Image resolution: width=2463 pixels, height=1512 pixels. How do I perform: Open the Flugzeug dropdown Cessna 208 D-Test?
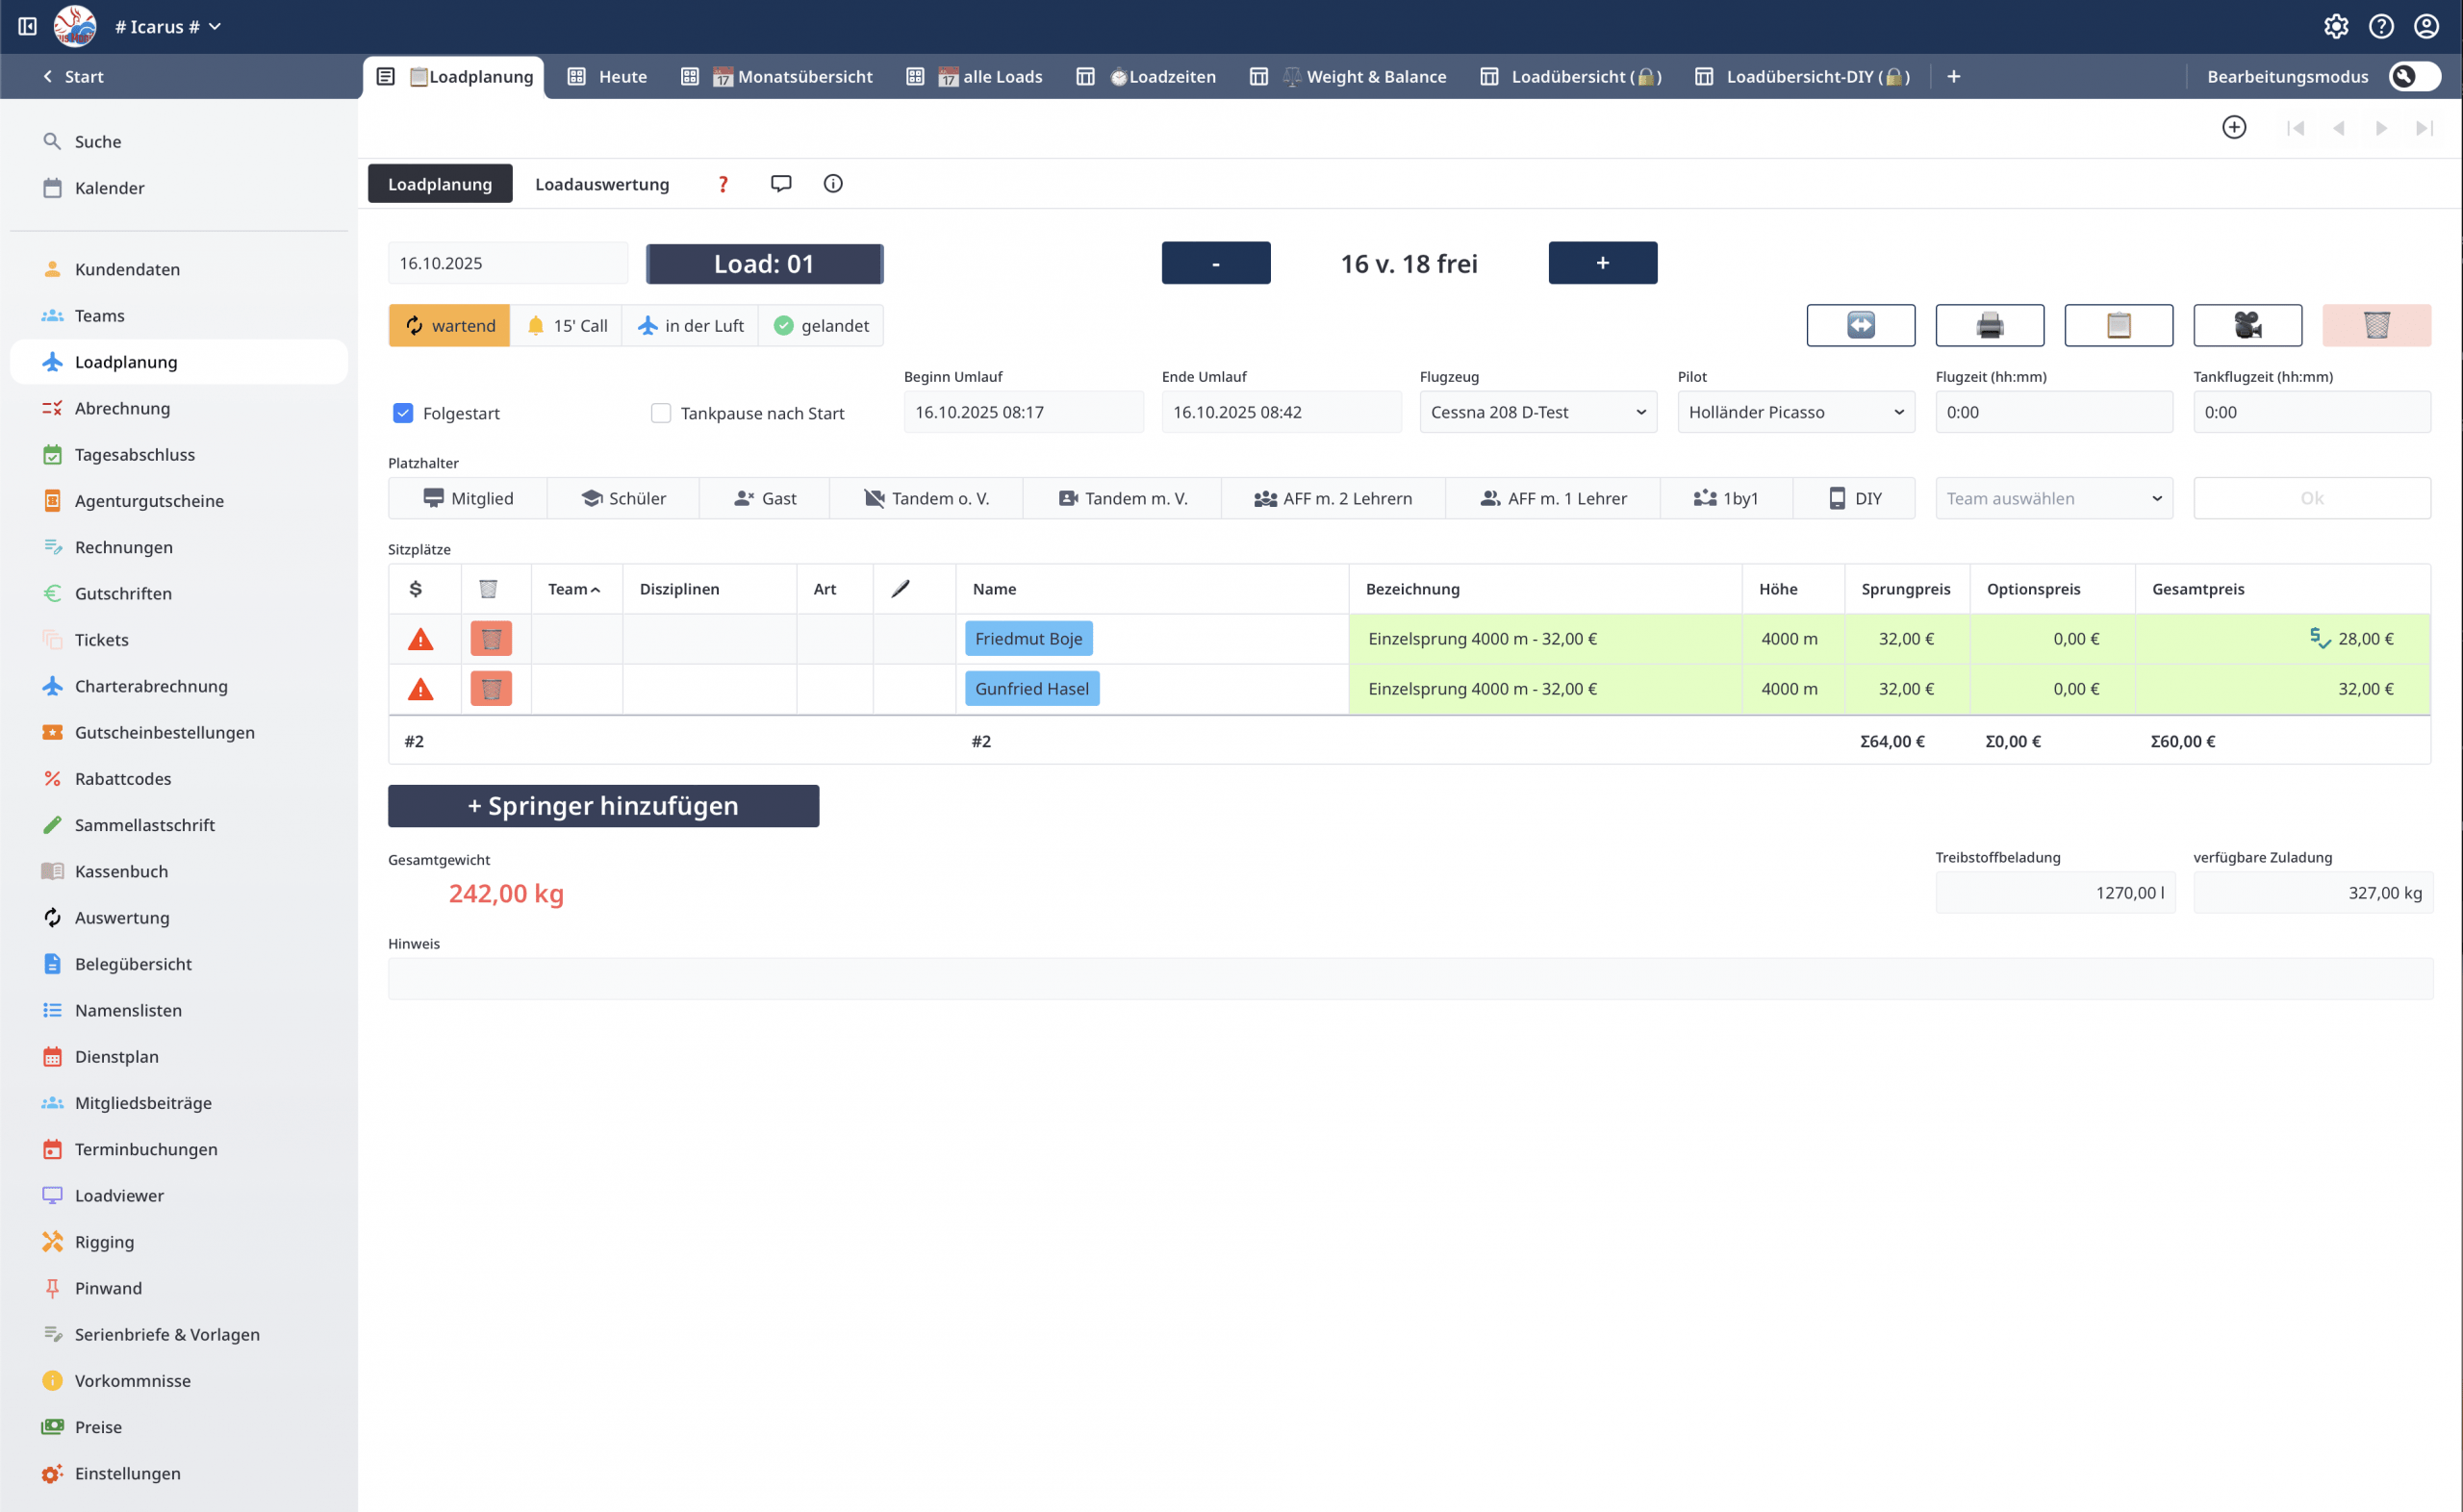[x=1537, y=412]
